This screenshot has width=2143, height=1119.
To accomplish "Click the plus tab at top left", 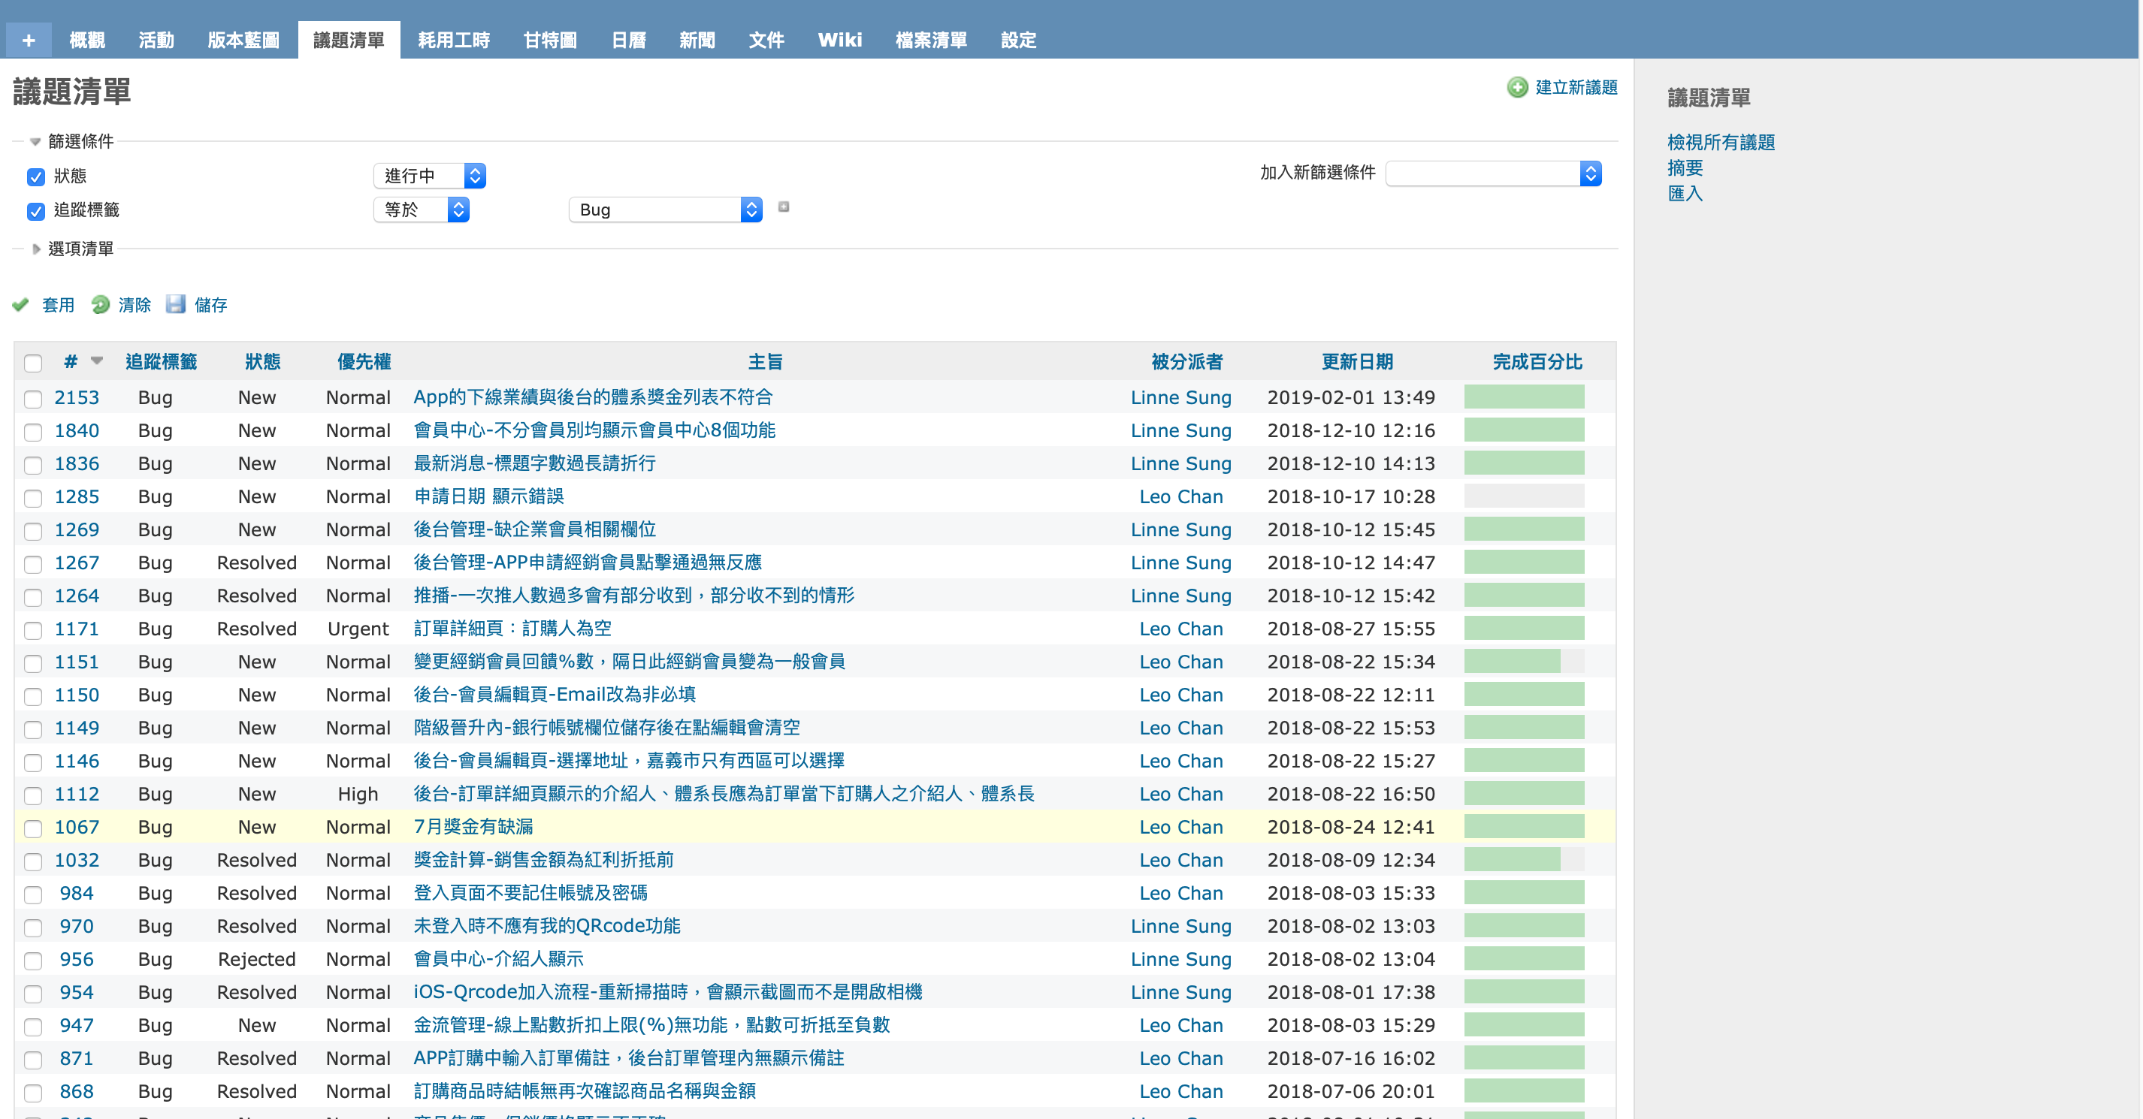I will [x=29, y=40].
